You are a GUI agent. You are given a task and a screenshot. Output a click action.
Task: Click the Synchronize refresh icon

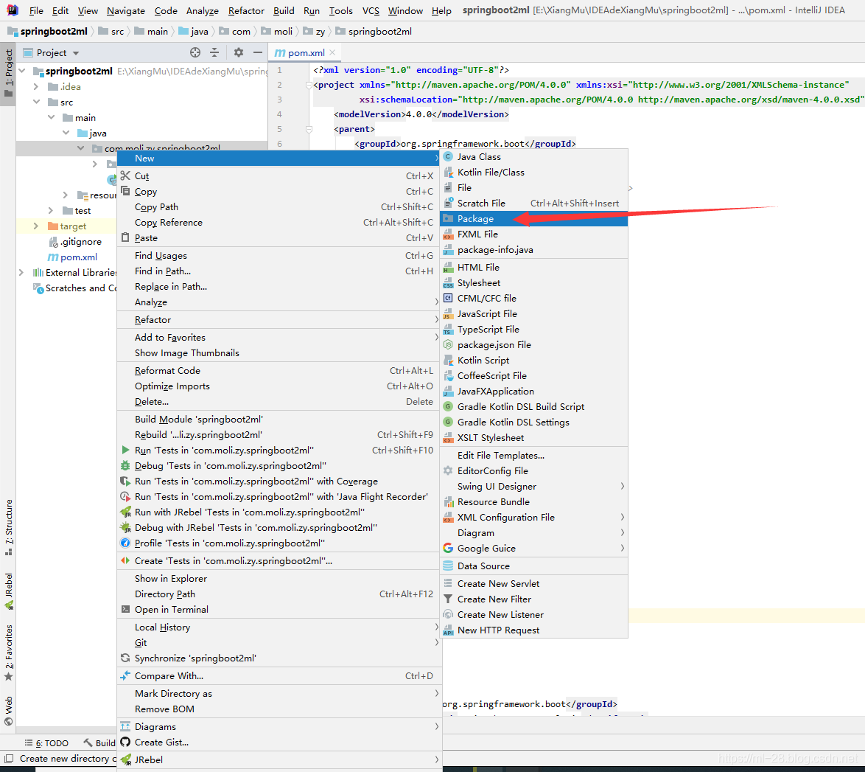point(125,658)
